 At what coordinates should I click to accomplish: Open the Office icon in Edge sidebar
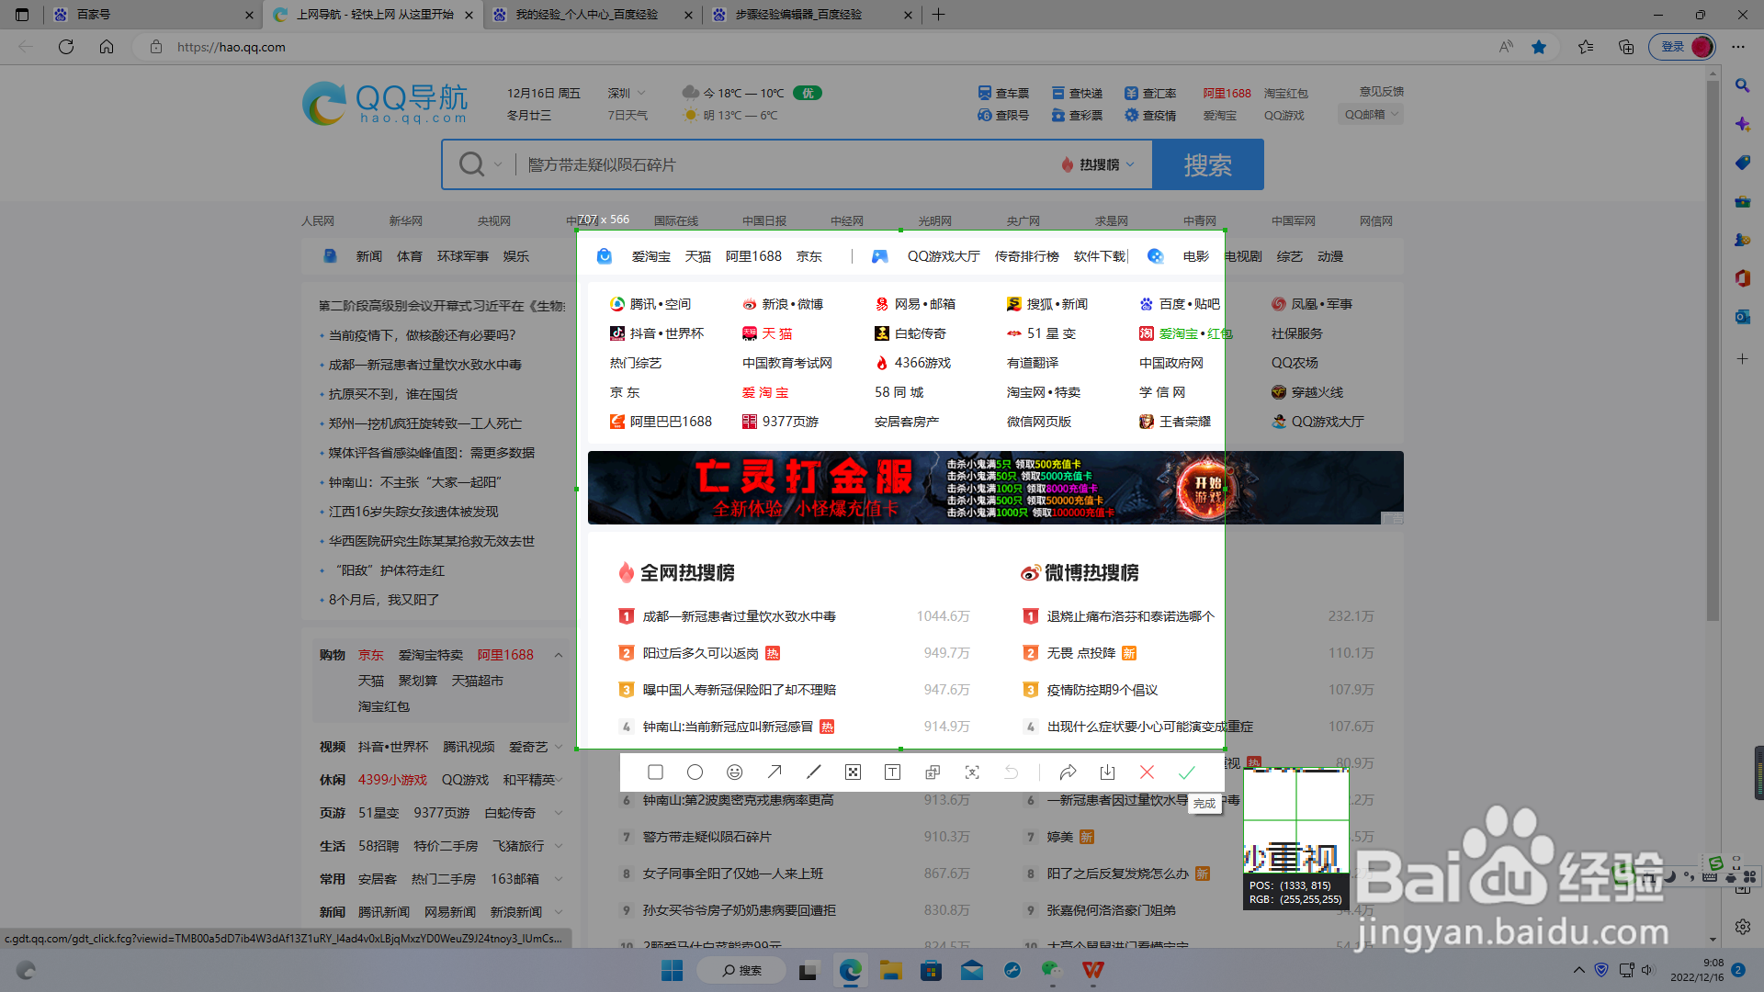coord(1742,278)
